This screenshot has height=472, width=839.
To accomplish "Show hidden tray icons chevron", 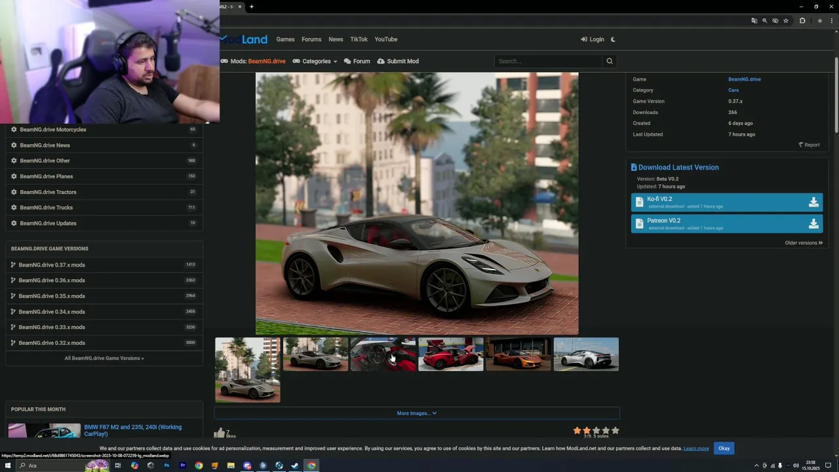I will tap(756, 465).
